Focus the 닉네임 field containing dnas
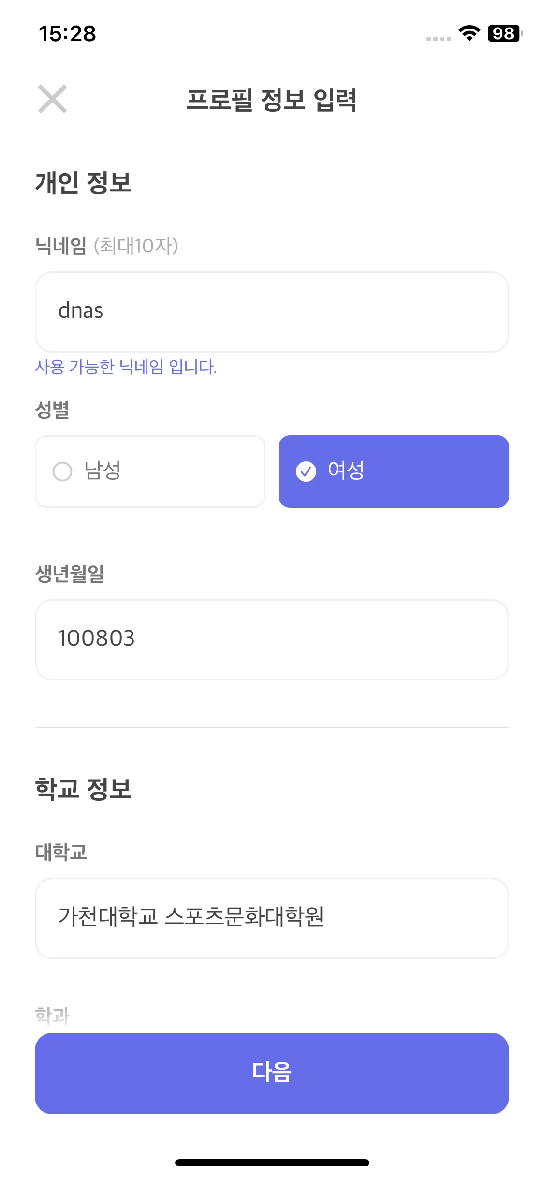The image size is (544, 1178). [x=272, y=312]
